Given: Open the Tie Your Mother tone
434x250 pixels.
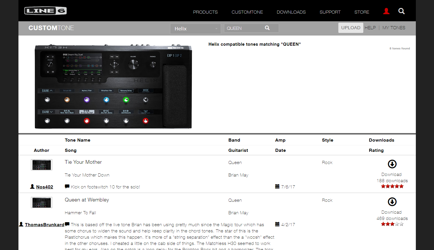Looking at the screenshot, I should tap(83, 162).
